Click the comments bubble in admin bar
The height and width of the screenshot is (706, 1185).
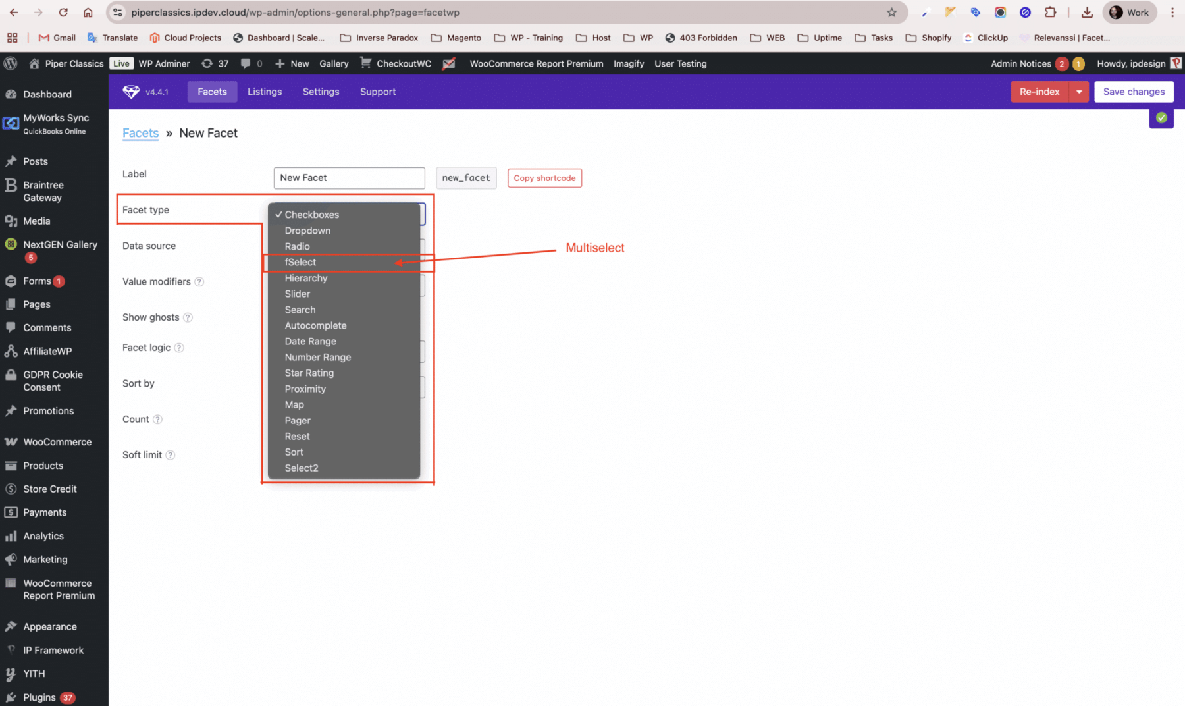click(x=246, y=63)
